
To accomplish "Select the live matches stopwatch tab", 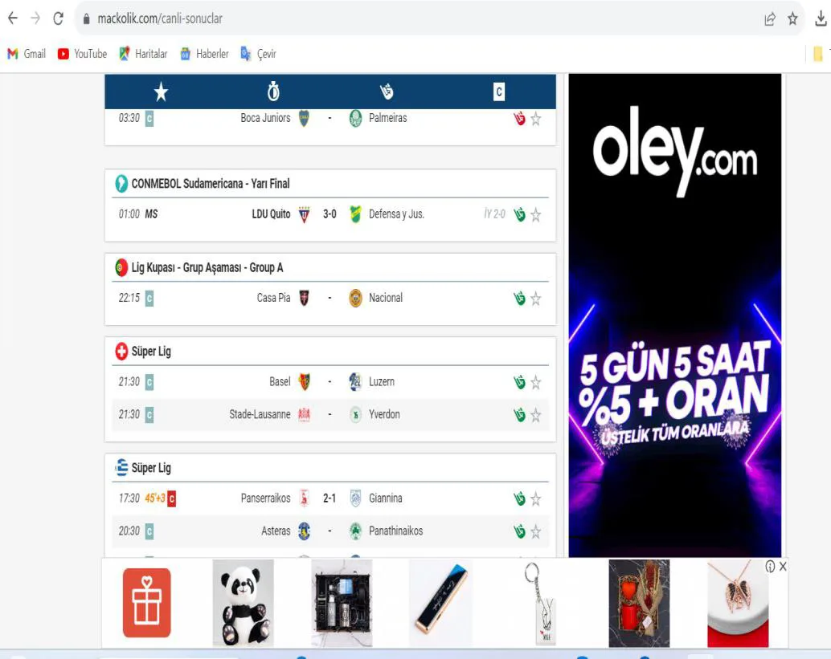I will (273, 92).
